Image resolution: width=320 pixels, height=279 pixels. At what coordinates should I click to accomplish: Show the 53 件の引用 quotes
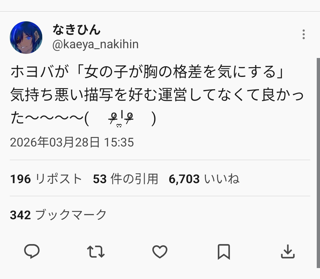(125, 179)
